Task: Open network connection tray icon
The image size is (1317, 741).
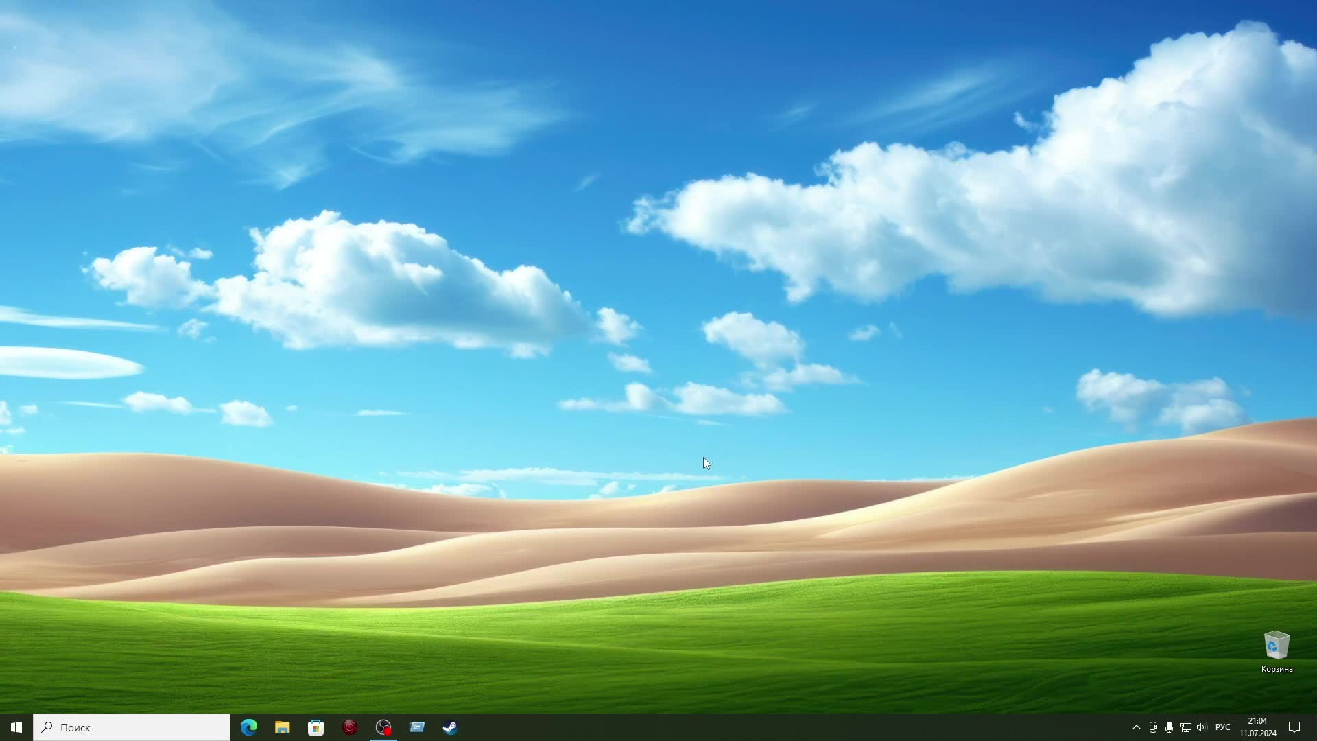Action: pyautogui.click(x=1185, y=727)
